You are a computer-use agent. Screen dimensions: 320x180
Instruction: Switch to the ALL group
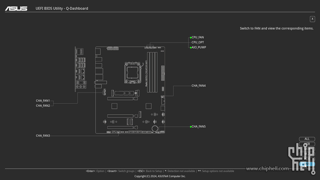(x=307, y=139)
